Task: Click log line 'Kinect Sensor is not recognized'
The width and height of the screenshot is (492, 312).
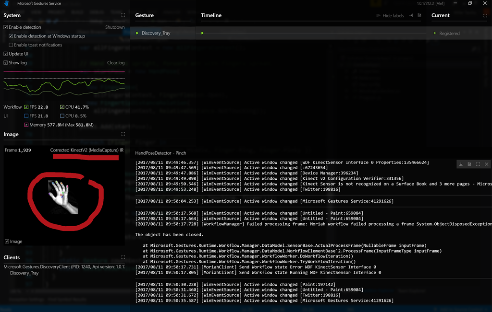Action: point(313,184)
